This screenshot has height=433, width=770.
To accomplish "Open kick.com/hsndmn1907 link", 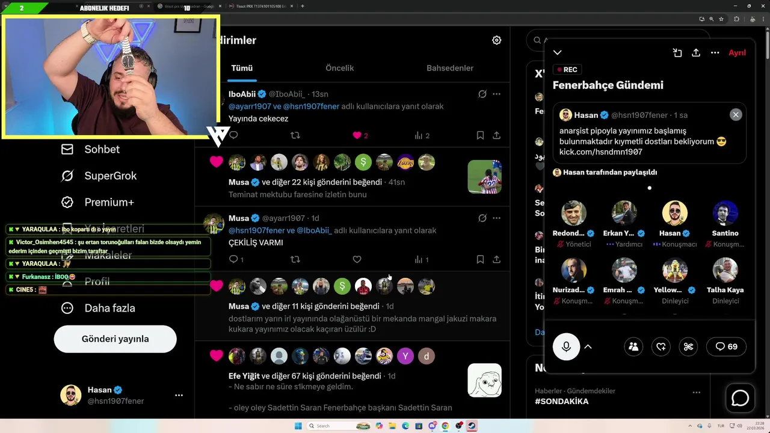I will pyautogui.click(x=600, y=152).
